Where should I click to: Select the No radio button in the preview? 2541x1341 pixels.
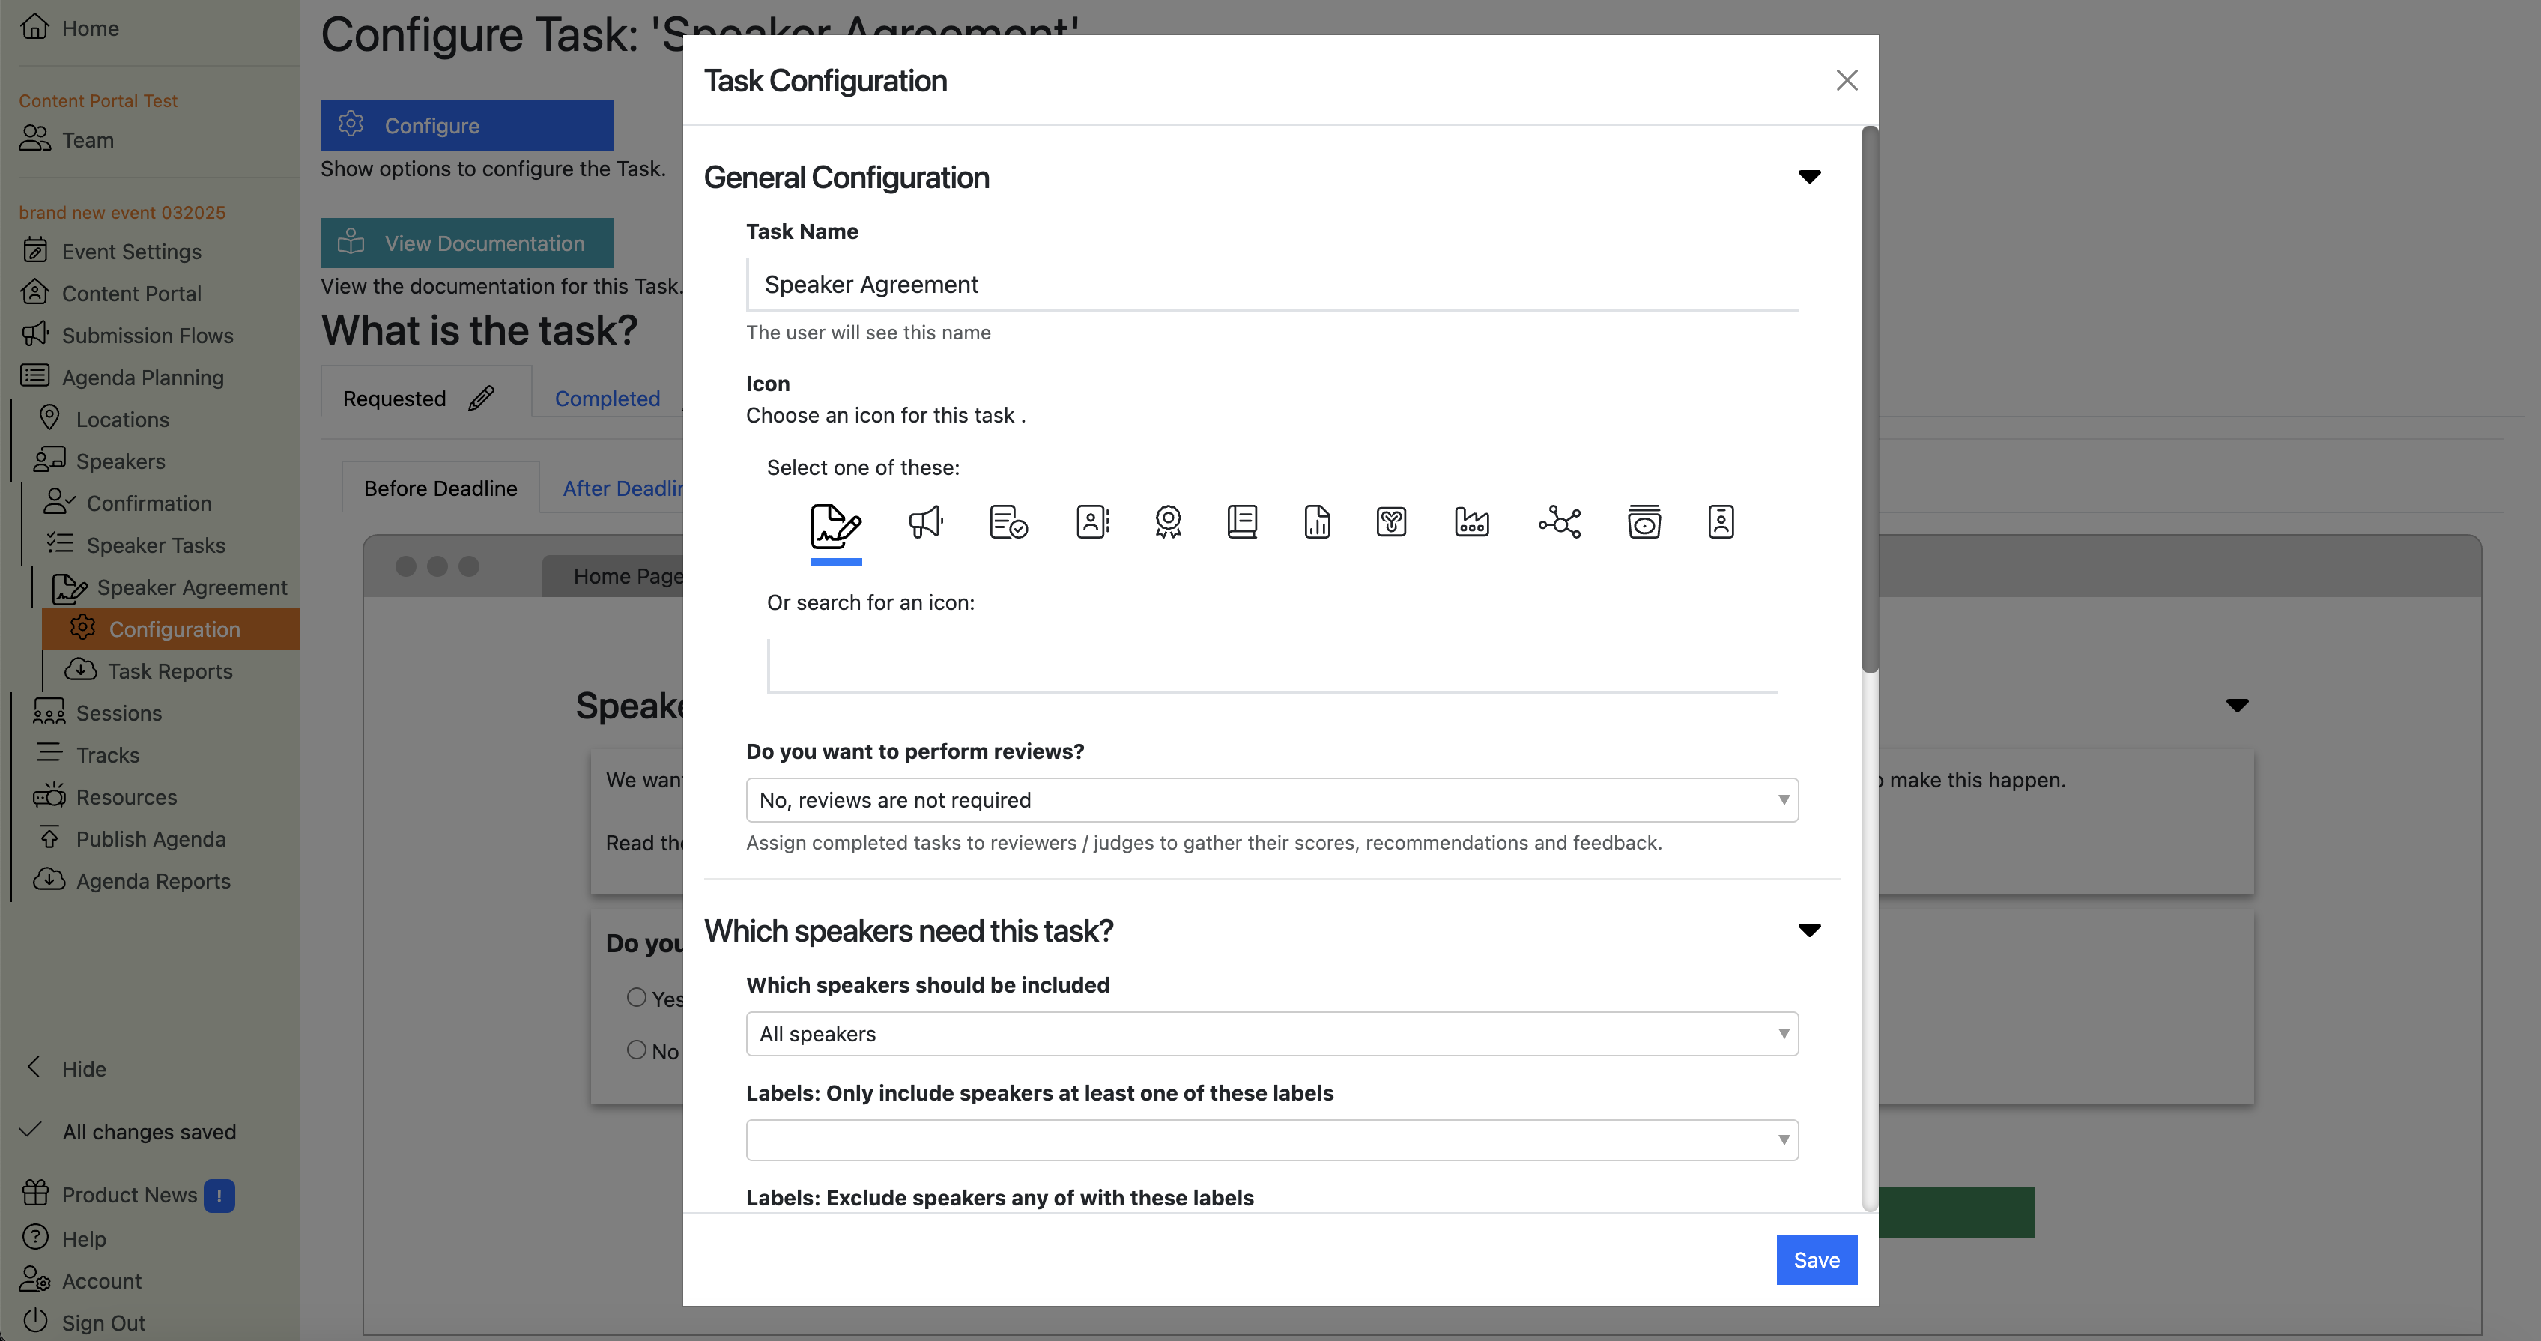pos(636,1050)
